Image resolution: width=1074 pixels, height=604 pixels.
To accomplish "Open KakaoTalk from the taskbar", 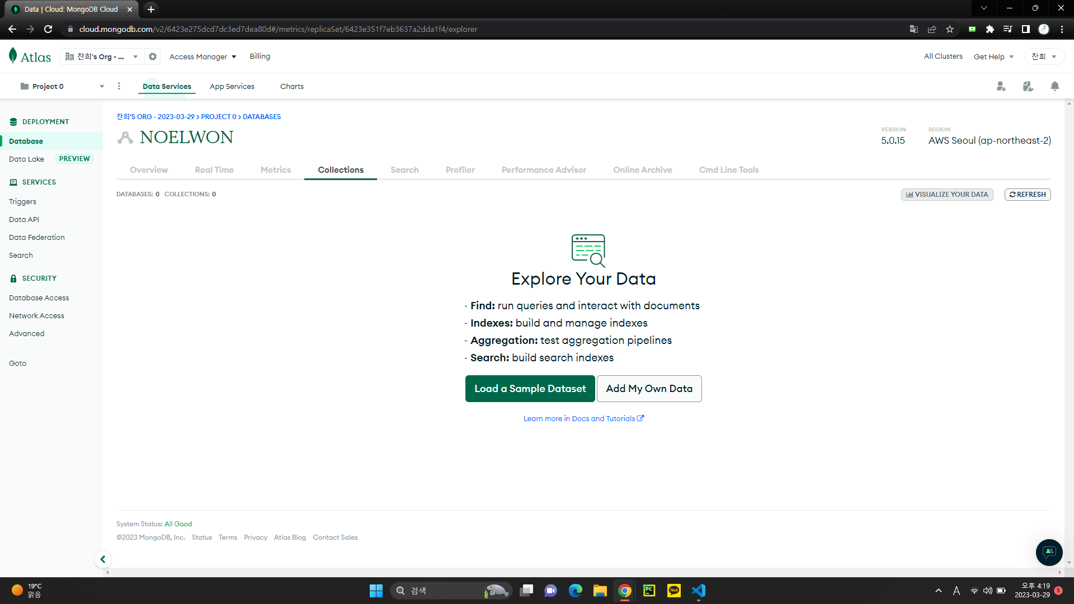I will (x=674, y=591).
